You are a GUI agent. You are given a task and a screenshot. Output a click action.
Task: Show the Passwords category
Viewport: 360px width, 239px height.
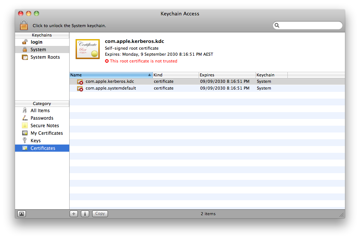[42, 118]
